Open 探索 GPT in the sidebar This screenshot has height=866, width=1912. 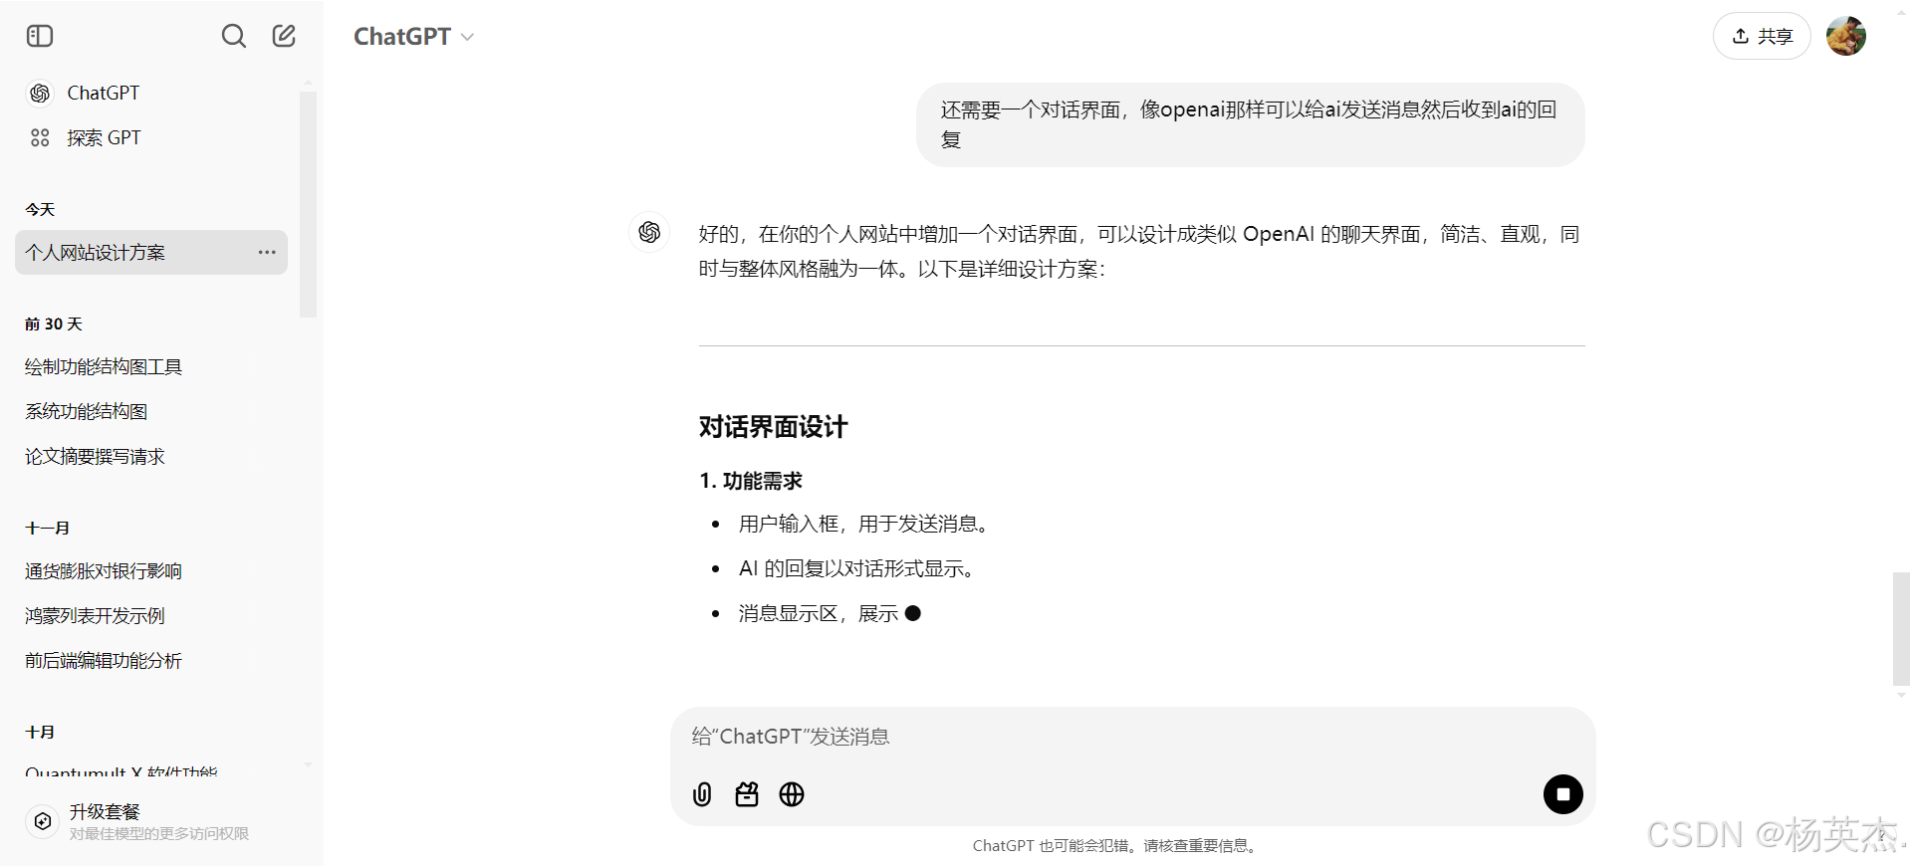[x=104, y=137]
